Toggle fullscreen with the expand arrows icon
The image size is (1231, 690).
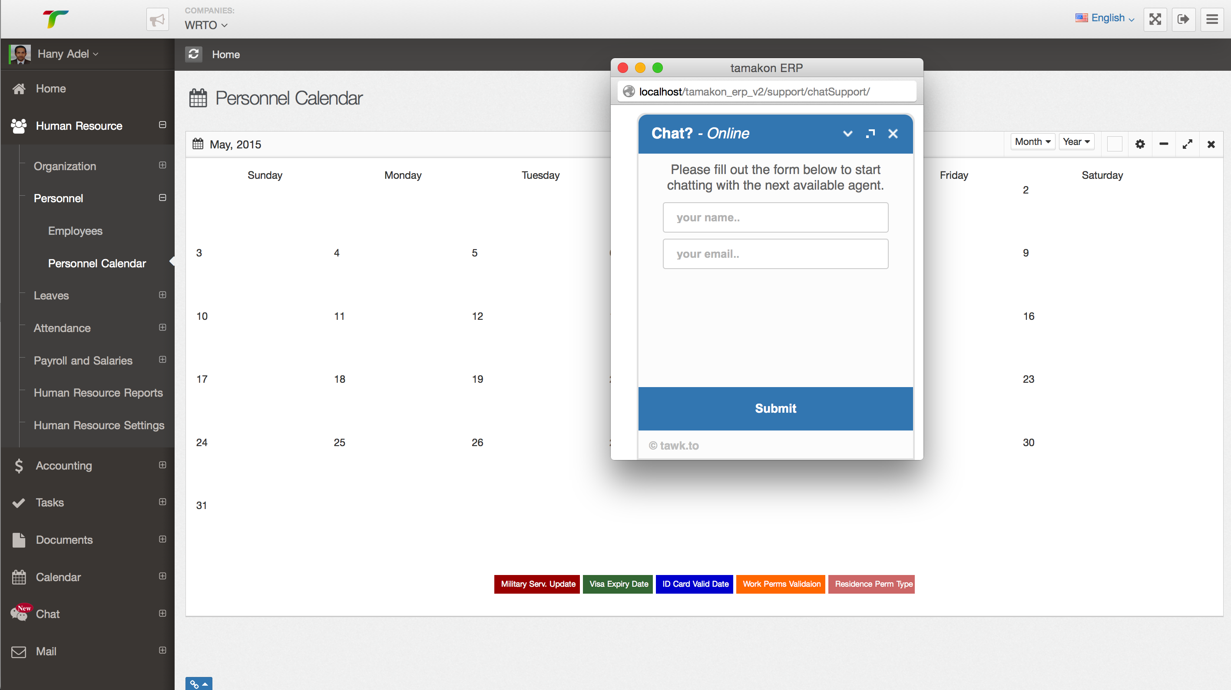click(x=1155, y=19)
